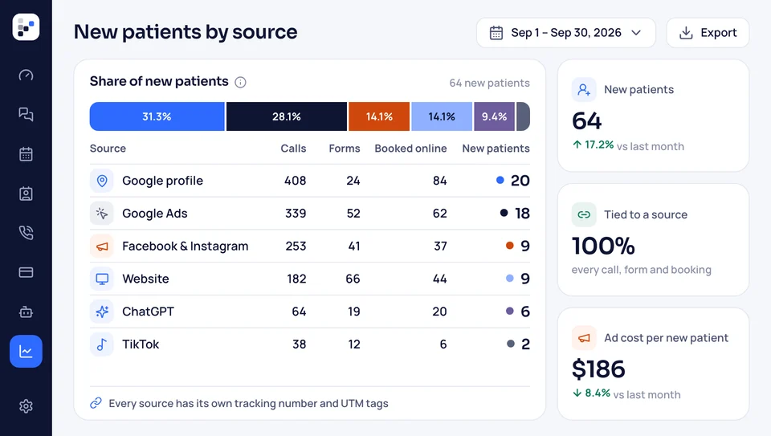Click the $186 ad cost value
The height and width of the screenshot is (436, 771).
(598, 369)
